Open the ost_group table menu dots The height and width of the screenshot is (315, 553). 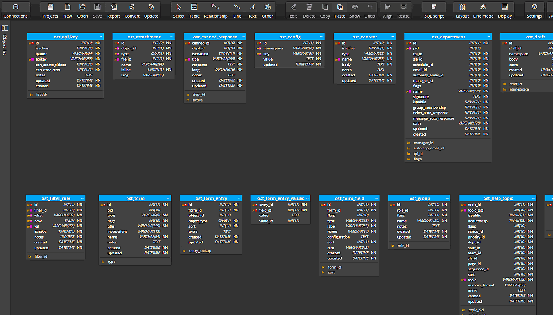tap(447, 198)
